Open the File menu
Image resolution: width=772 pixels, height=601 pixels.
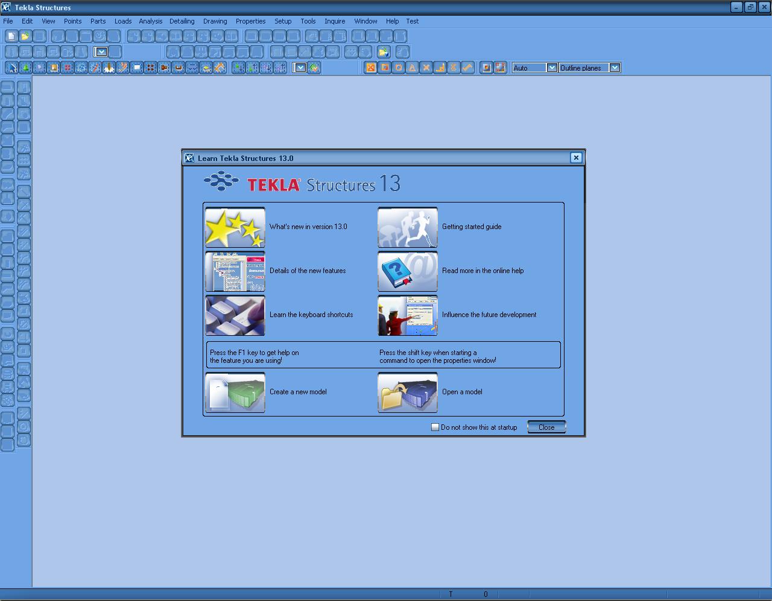point(8,21)
